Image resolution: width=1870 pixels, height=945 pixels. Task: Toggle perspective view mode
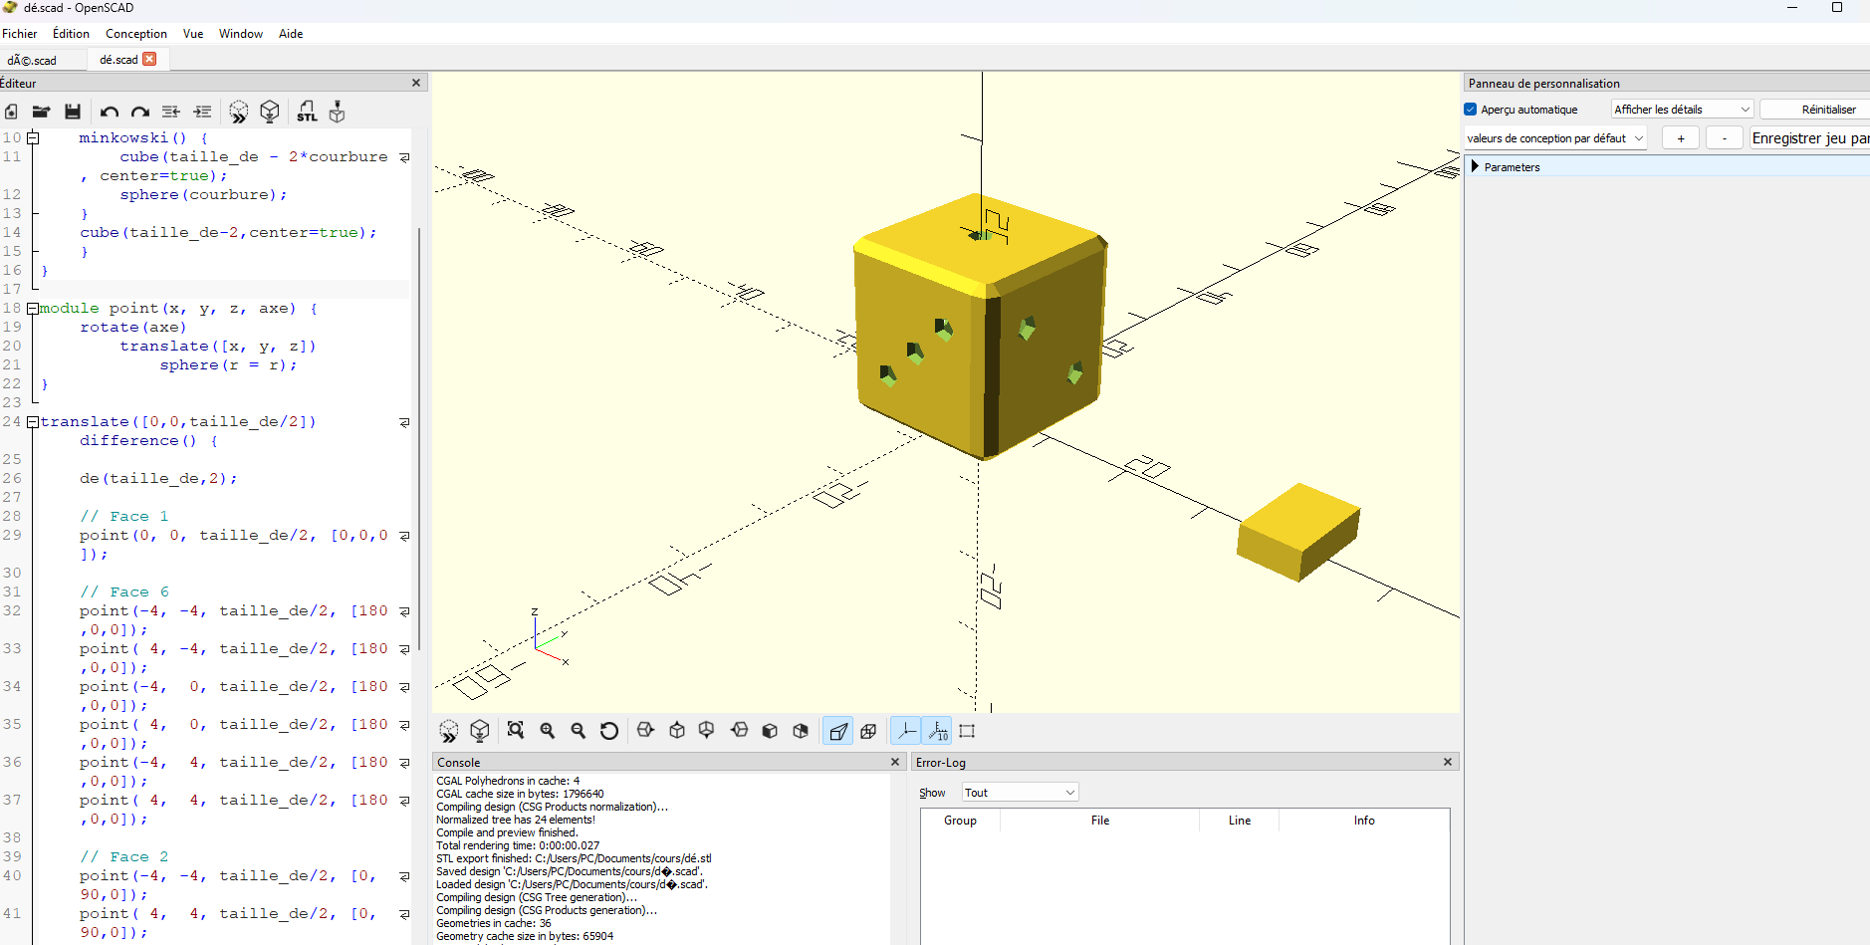(x=838, y=731)
